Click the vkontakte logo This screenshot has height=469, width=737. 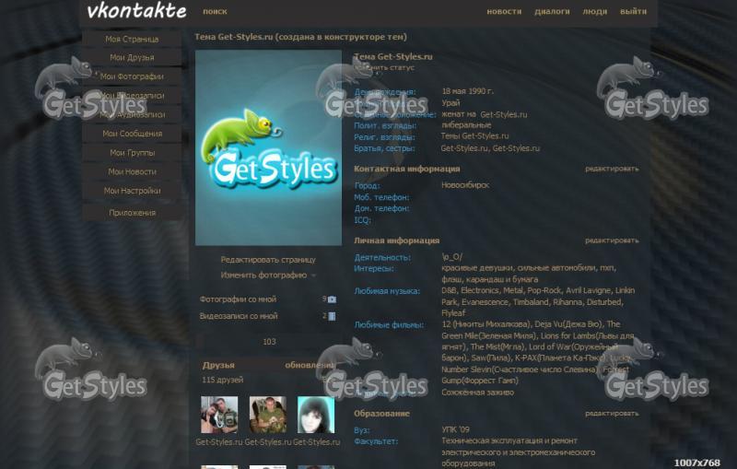coord(136,10)
